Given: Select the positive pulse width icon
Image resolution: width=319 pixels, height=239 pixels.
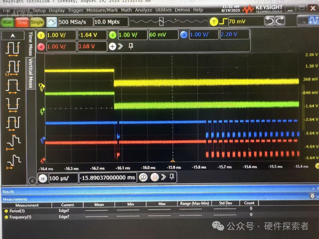Looking at the screenshot, I should click(x=13, y=87).
